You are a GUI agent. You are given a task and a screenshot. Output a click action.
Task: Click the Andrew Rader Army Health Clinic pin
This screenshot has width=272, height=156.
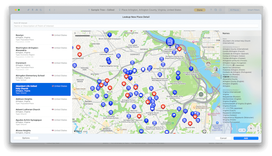175,92
